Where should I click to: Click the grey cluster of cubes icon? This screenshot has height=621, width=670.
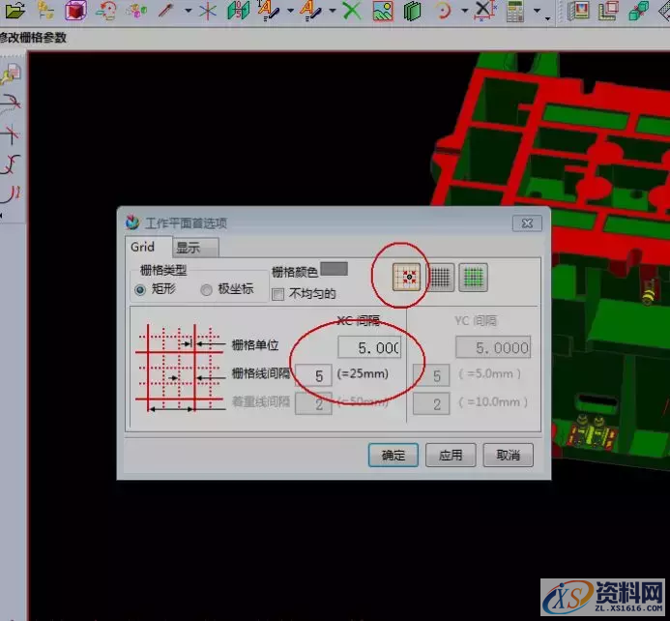(136, 11)
